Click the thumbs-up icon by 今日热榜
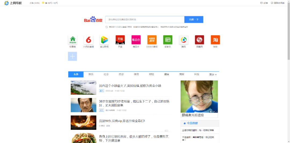290x143 pixels. pos(184,123)
